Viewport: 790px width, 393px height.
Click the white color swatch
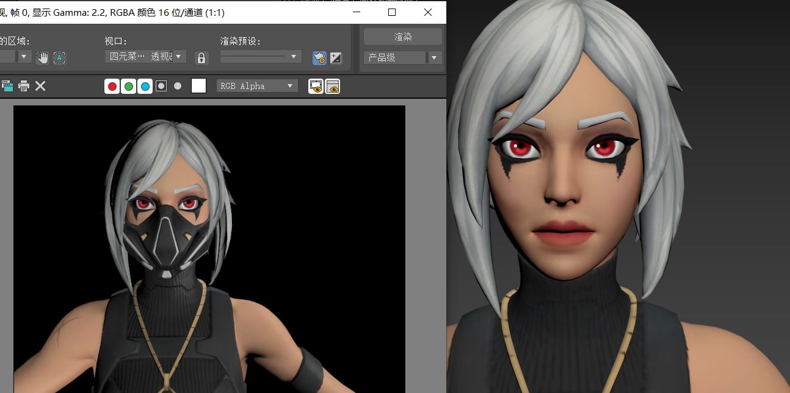(198, 86)
